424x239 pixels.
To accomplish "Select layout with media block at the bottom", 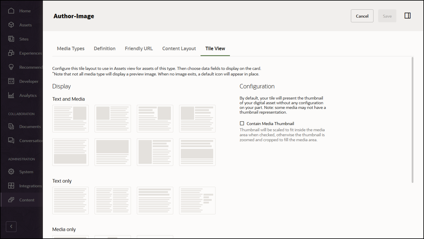I will pos(70,152).
